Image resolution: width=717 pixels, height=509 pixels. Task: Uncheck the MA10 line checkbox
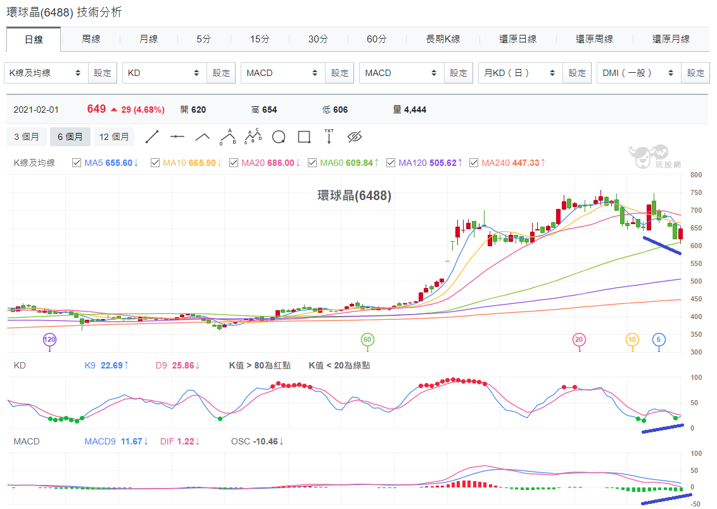(155, 163)
